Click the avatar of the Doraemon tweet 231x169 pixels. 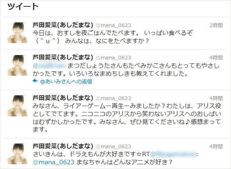tap(18, 154)
